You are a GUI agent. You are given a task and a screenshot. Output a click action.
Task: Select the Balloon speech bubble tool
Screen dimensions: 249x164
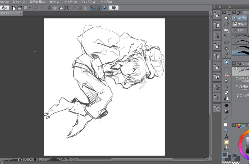[226, 142]
